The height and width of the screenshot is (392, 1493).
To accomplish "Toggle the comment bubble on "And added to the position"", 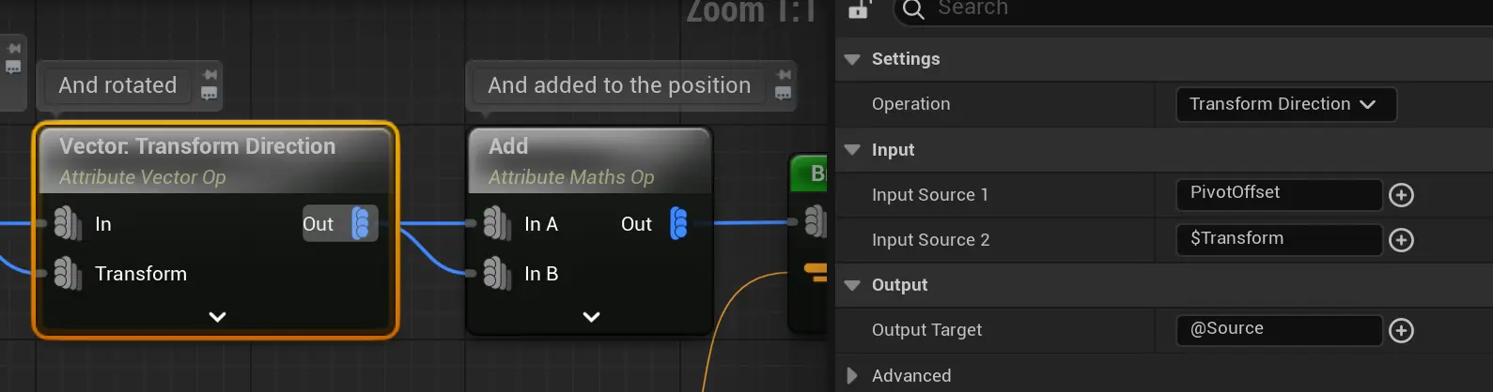I will [x=783, y=93].
